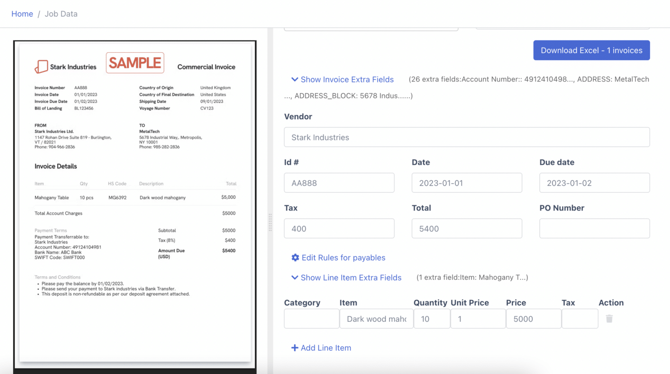Download Excel for 1 invoices
670x374 pixels.
tap(591, 50)
